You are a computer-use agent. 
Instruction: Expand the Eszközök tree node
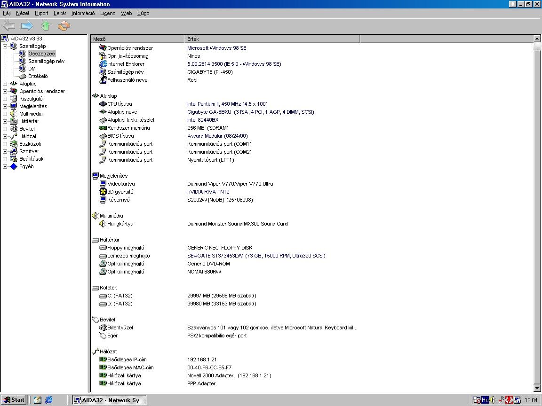(x=5, y=144)
